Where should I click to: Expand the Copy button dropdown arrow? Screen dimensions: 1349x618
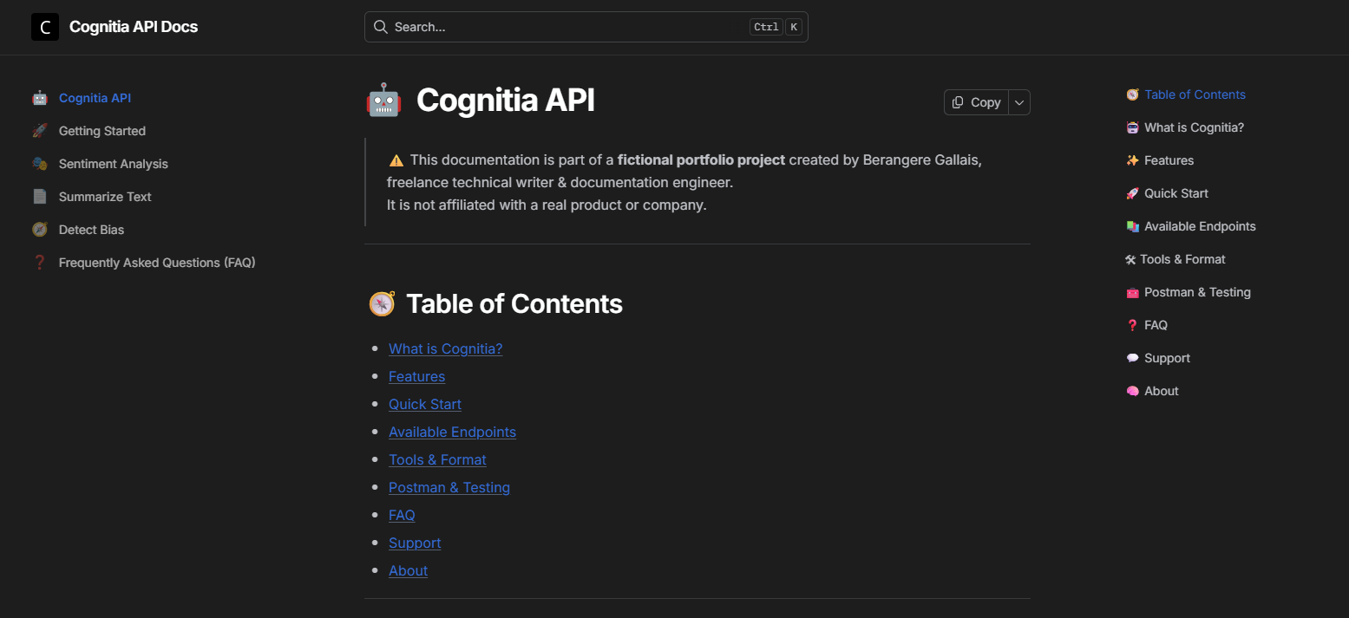tap(1019, 102)
